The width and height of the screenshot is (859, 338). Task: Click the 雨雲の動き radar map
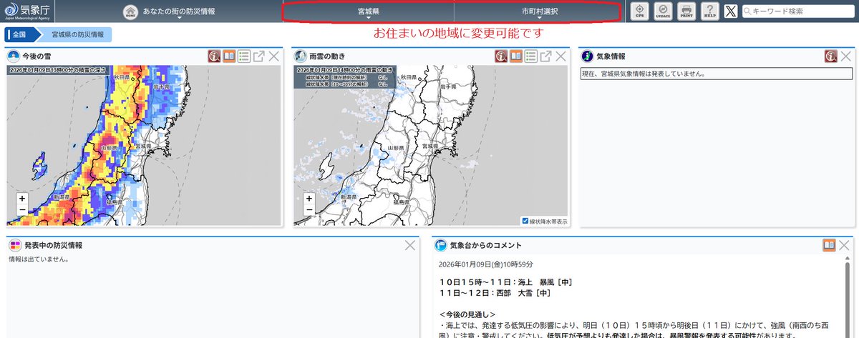(432, 146)
